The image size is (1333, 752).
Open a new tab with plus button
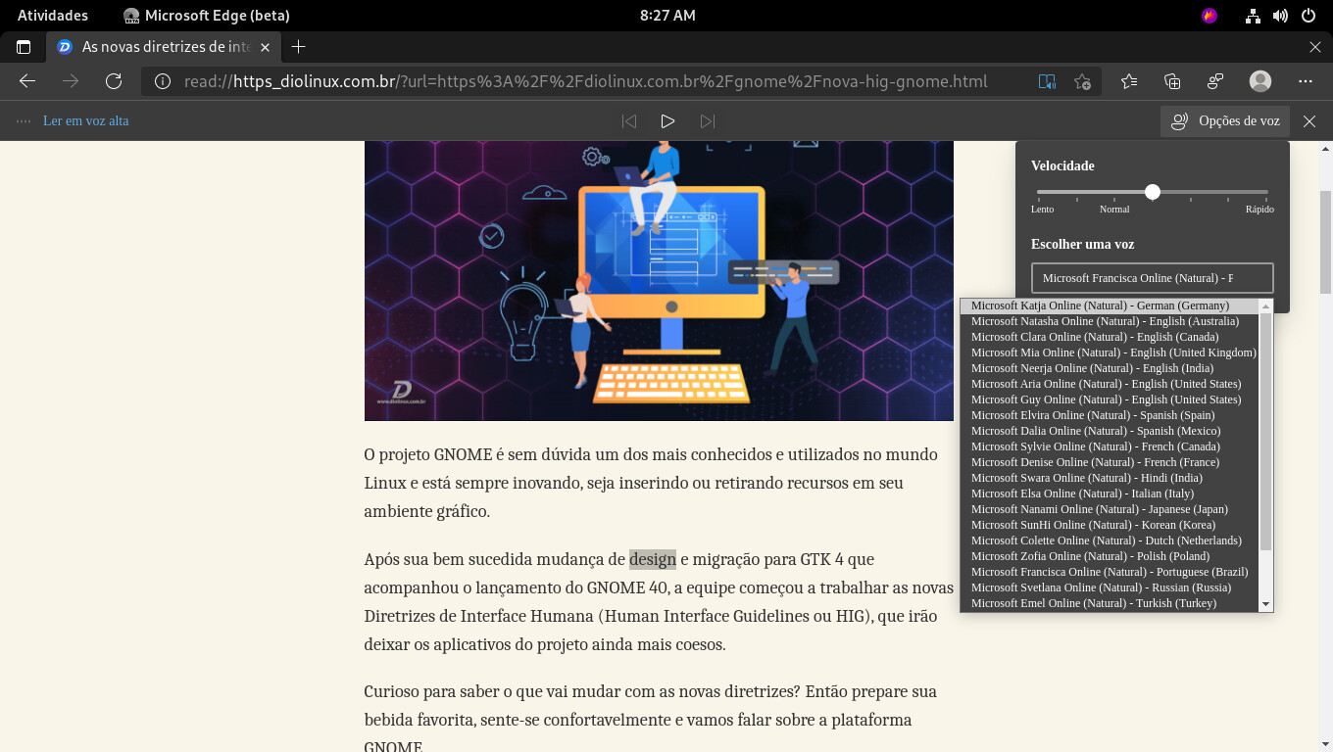tap(299, 47)
